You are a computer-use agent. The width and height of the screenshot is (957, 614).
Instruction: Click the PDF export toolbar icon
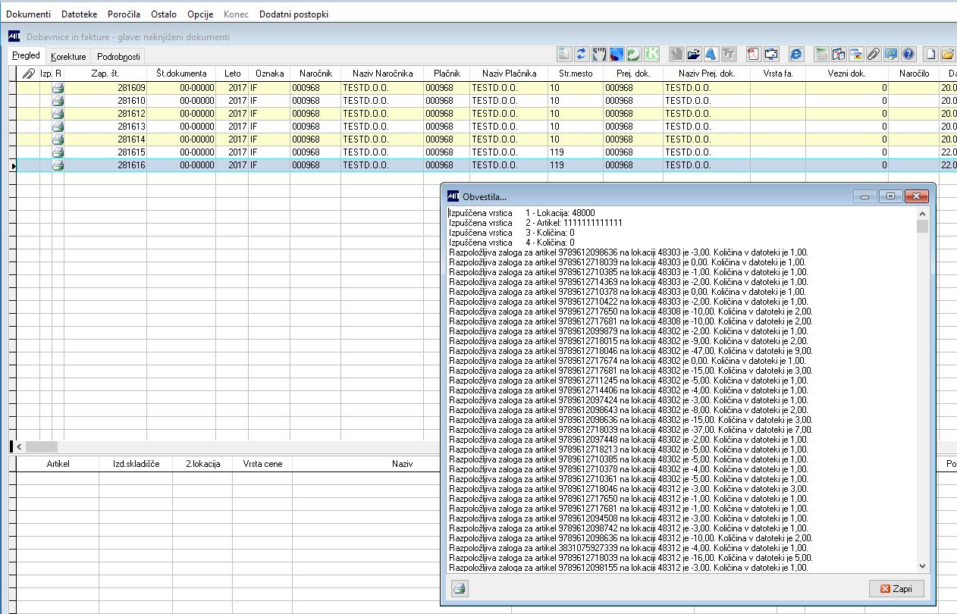coord(754,54)
